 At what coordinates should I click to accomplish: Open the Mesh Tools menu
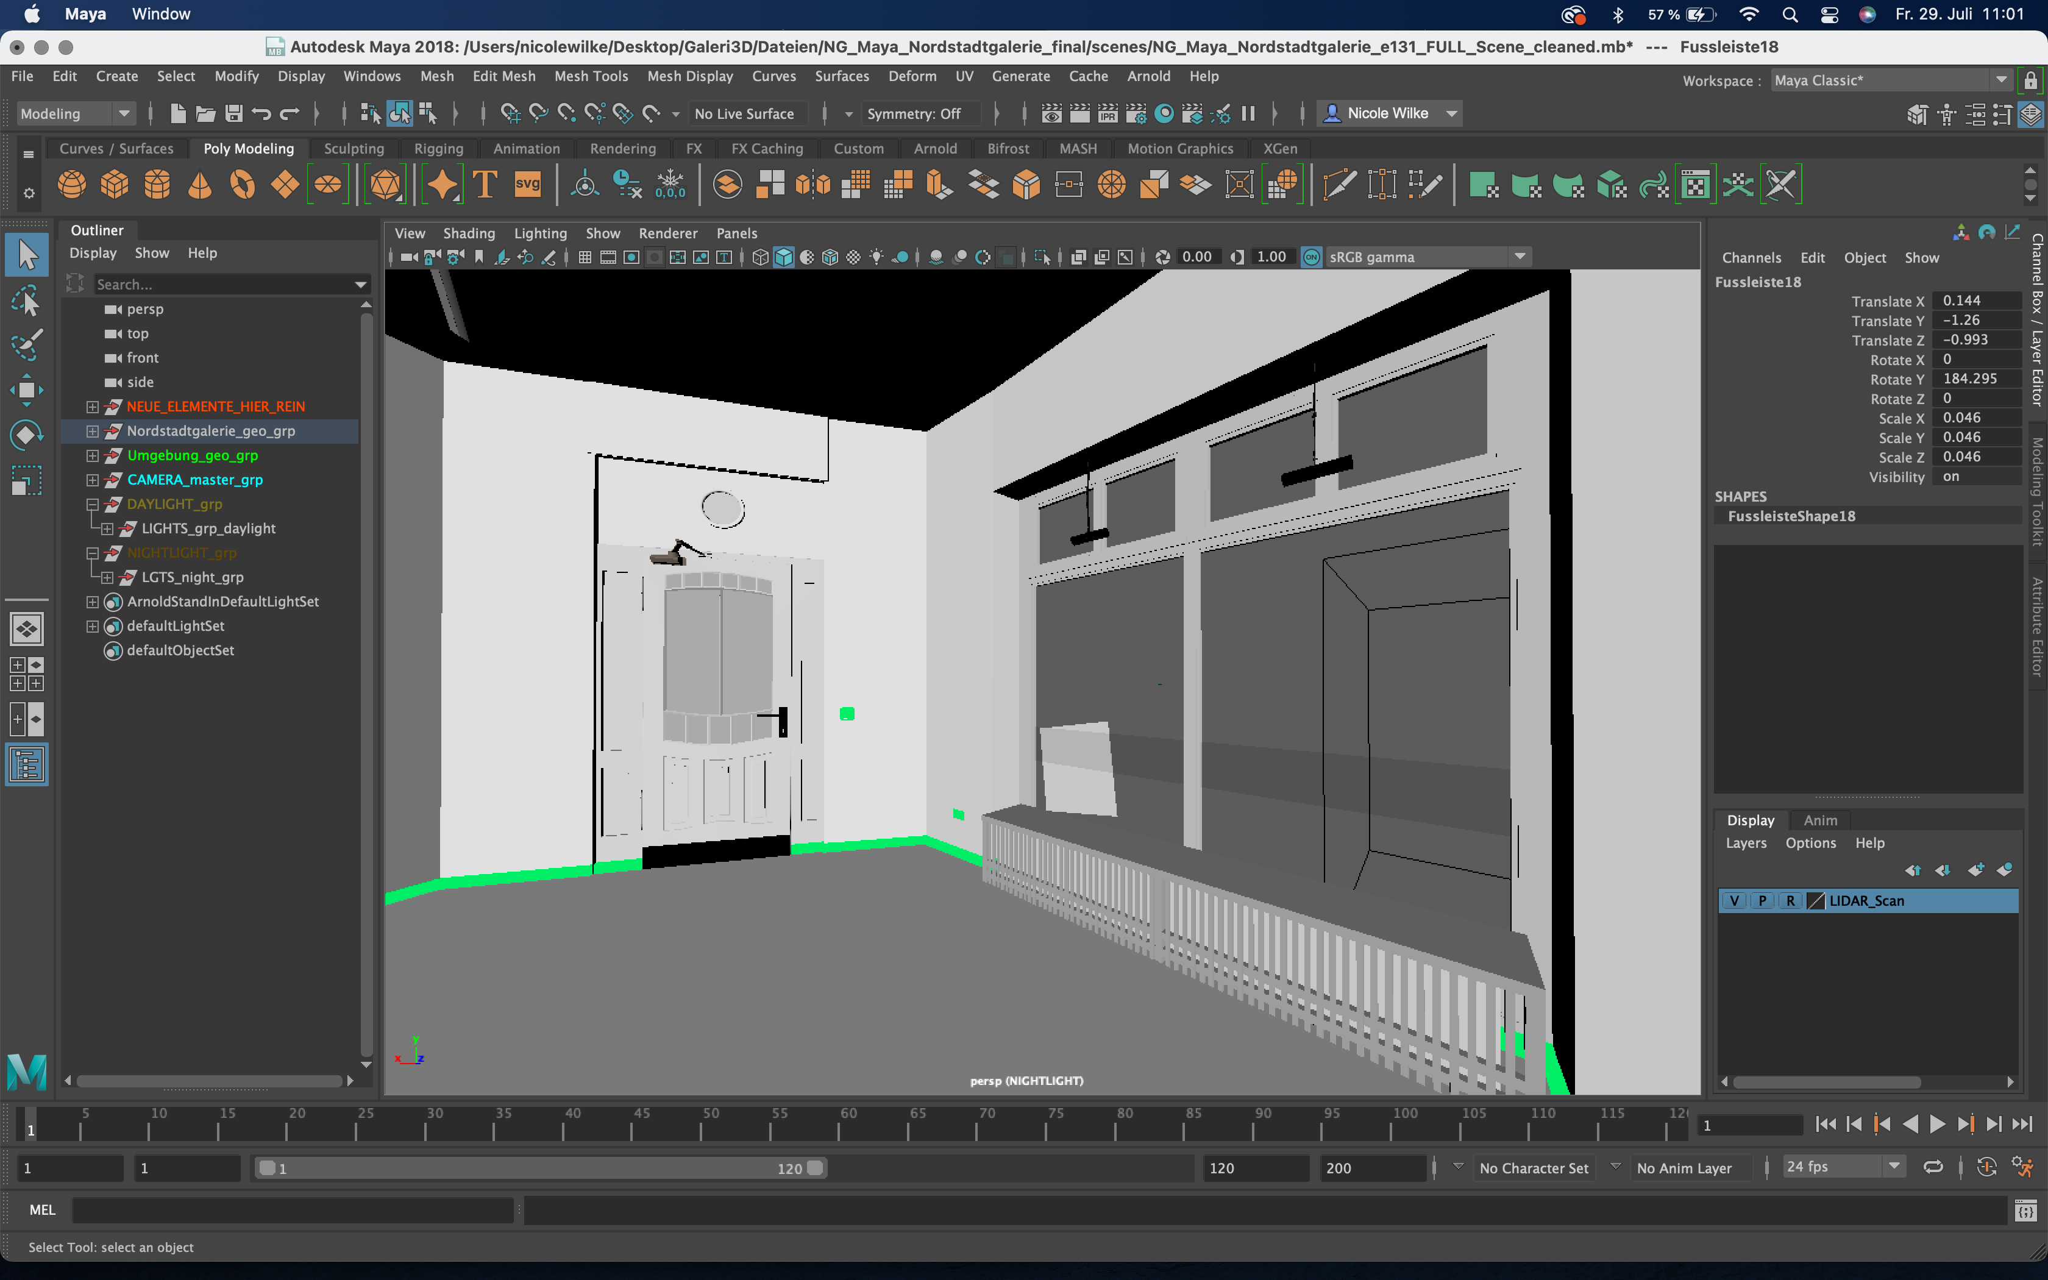(592, 76)
